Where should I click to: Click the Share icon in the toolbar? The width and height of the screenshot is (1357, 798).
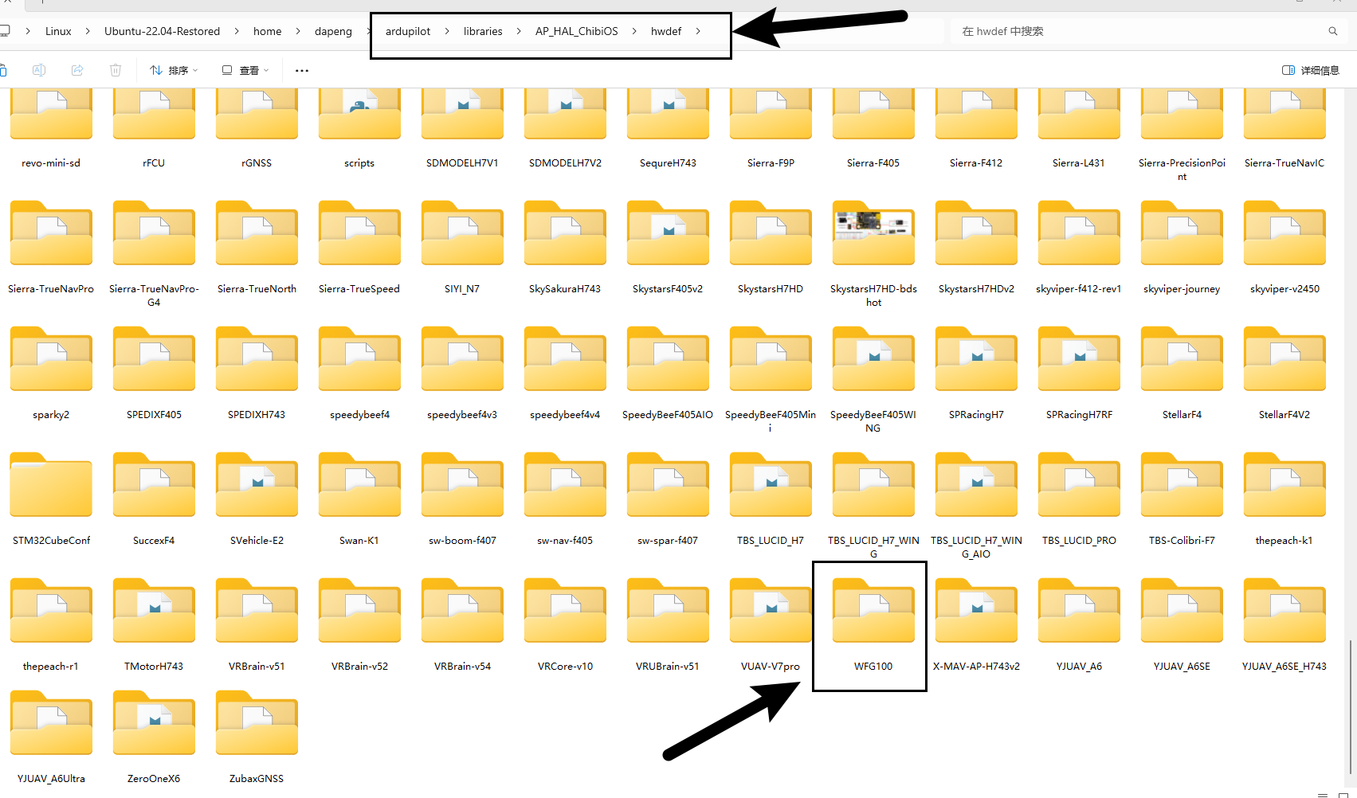coord(77,70)
